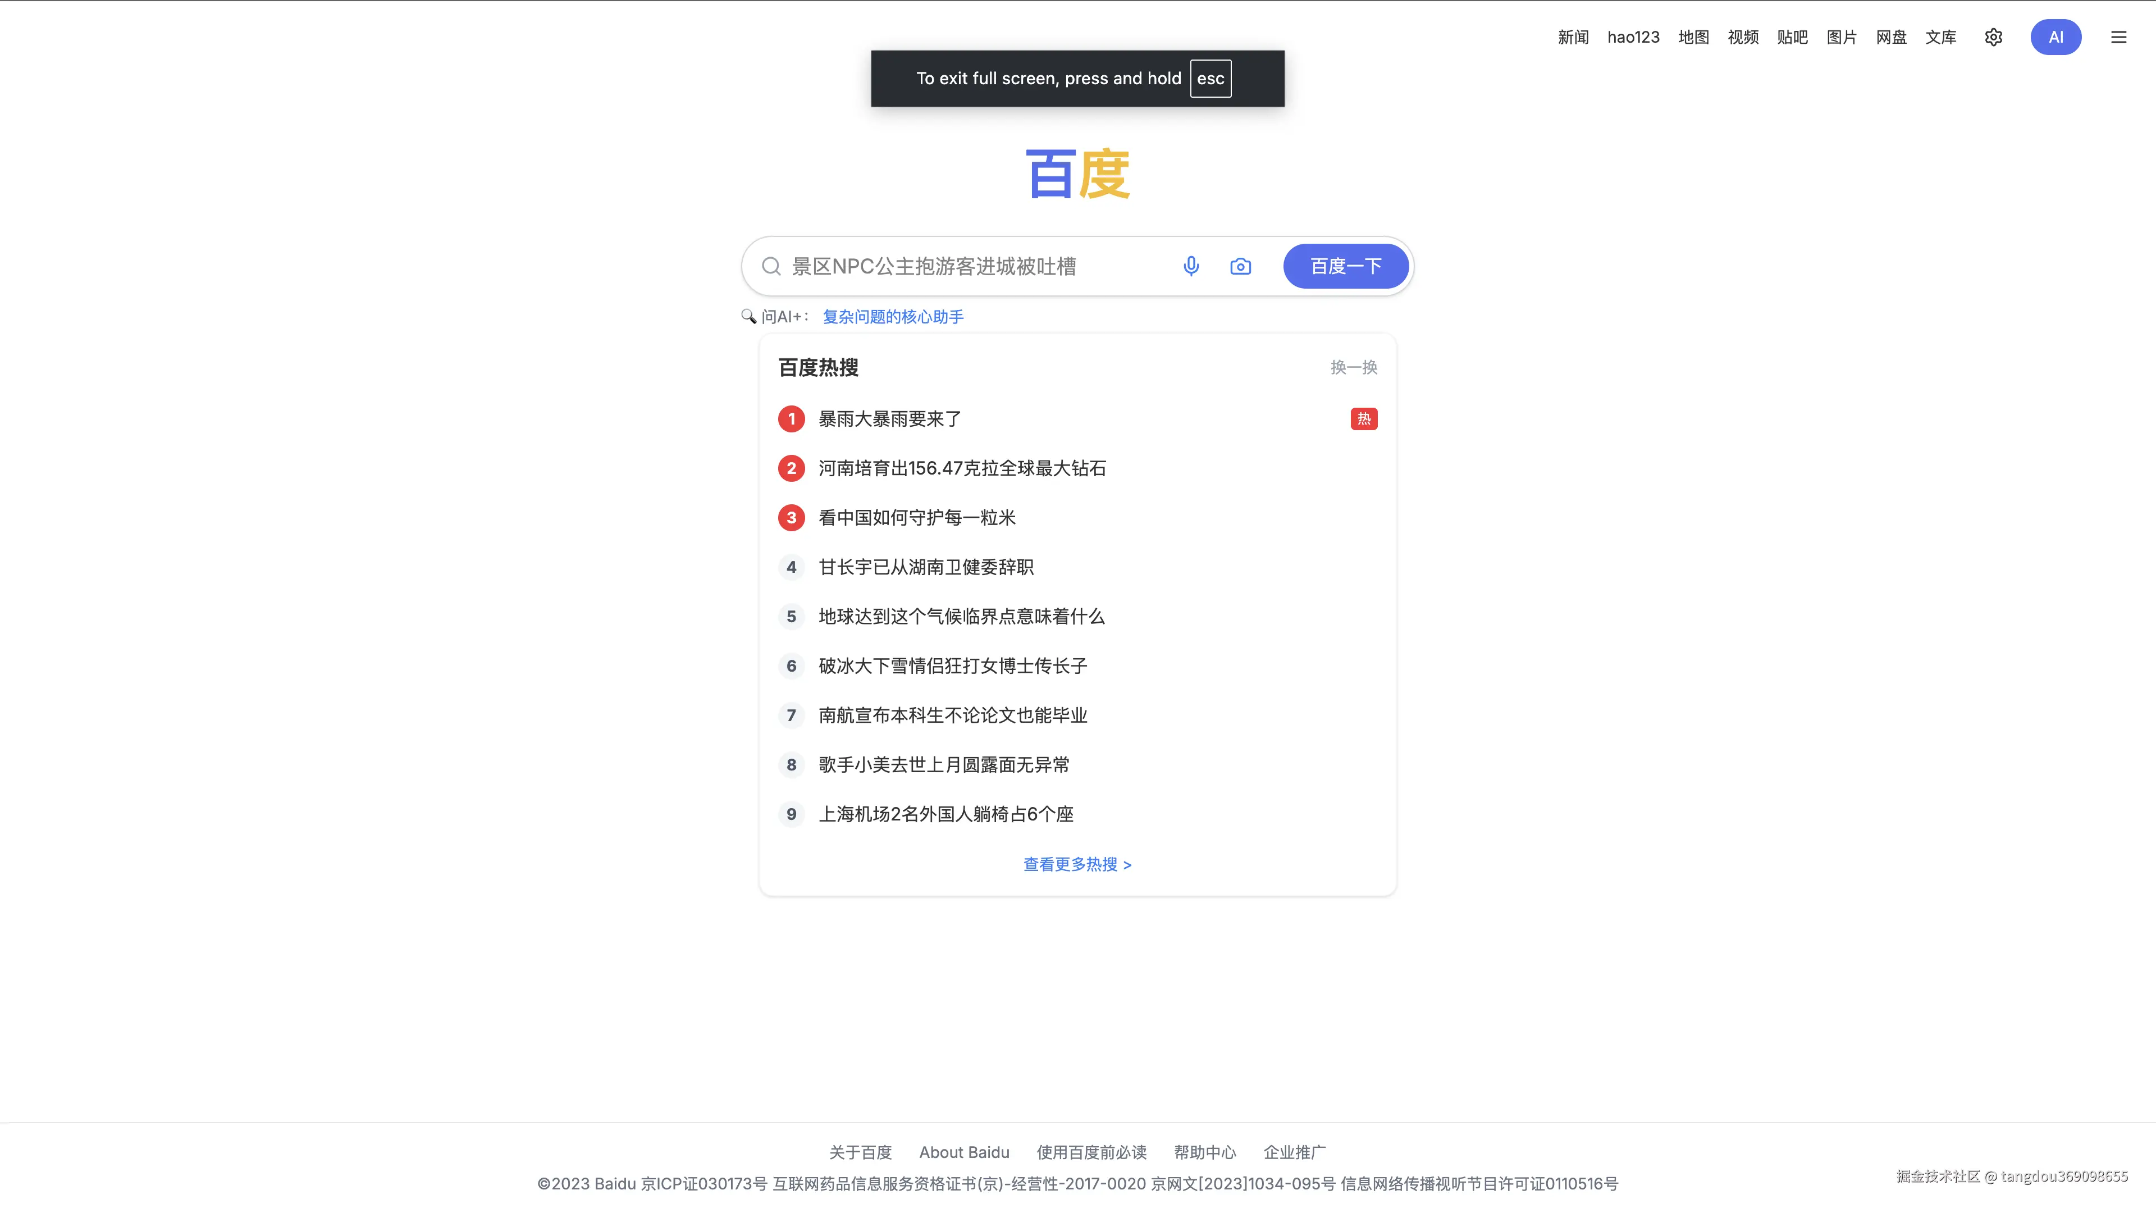2156x1213 pixels.
Task: Open the 新闻 navigation link
Action: point(1573,37)
